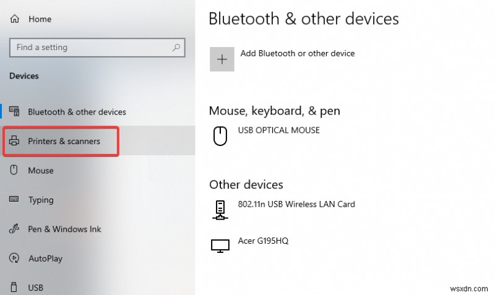
Task: Go to Typing settings label
Action: point(41,200)
